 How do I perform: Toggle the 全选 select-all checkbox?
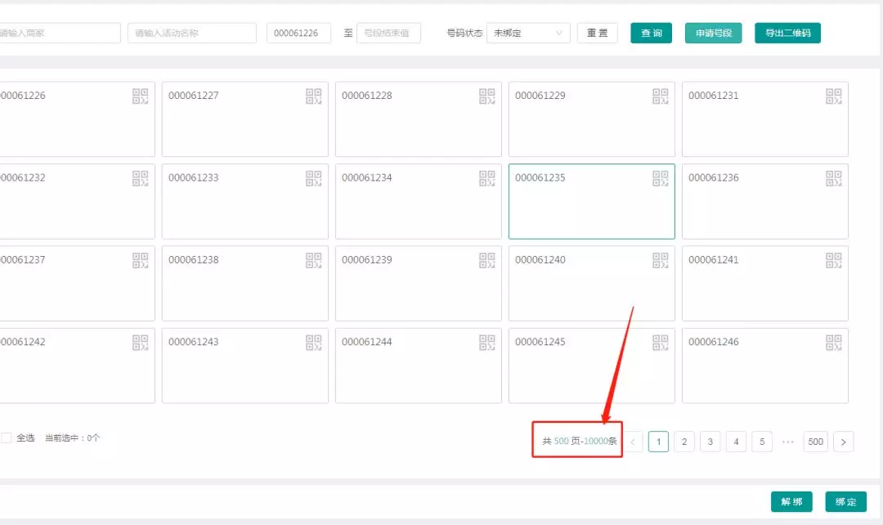click(x=7, y=438)
